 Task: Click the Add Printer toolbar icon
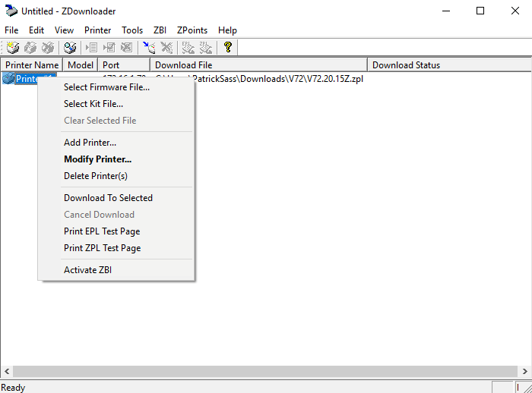[x=13, y=48]
